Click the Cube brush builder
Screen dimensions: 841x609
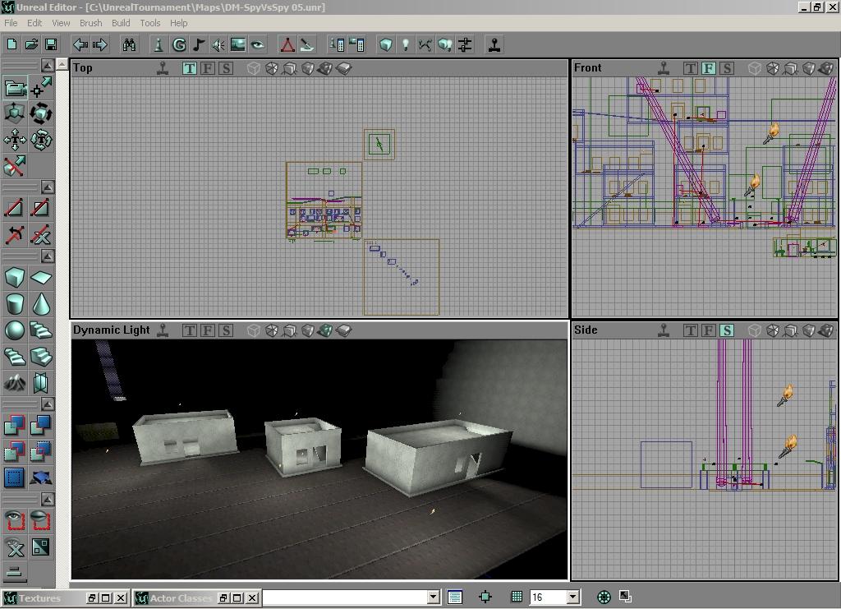tap(15, 278)
